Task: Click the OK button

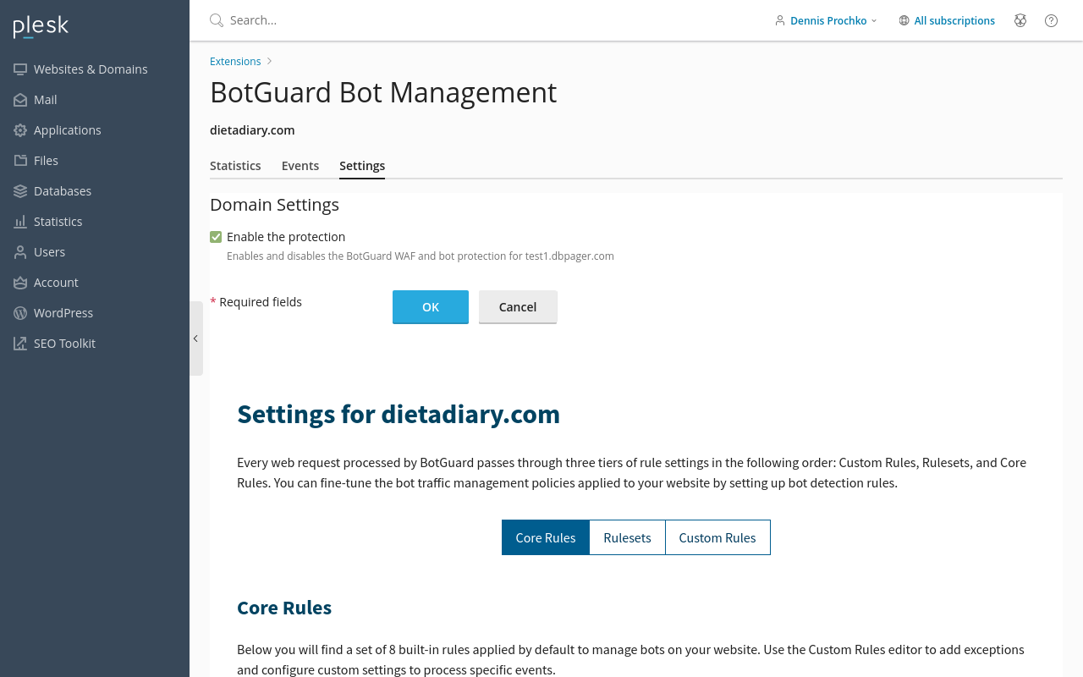Action: tap(431, 306)
